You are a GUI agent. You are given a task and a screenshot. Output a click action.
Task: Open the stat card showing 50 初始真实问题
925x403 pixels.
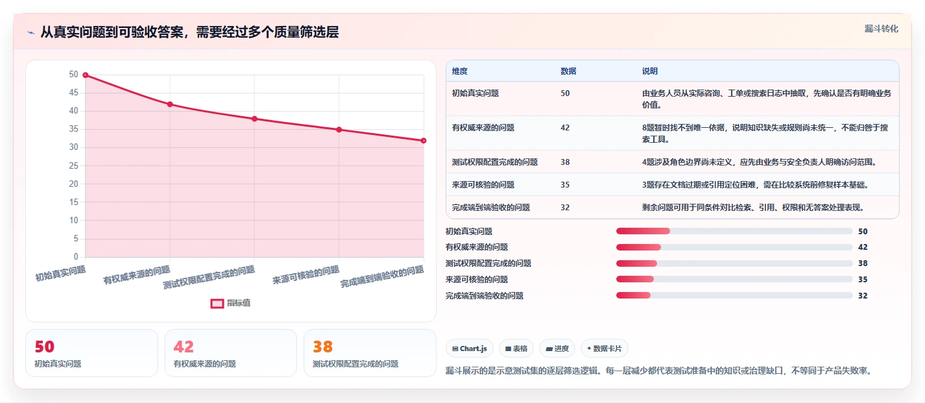pyautogui.click(x=91, y=353)
